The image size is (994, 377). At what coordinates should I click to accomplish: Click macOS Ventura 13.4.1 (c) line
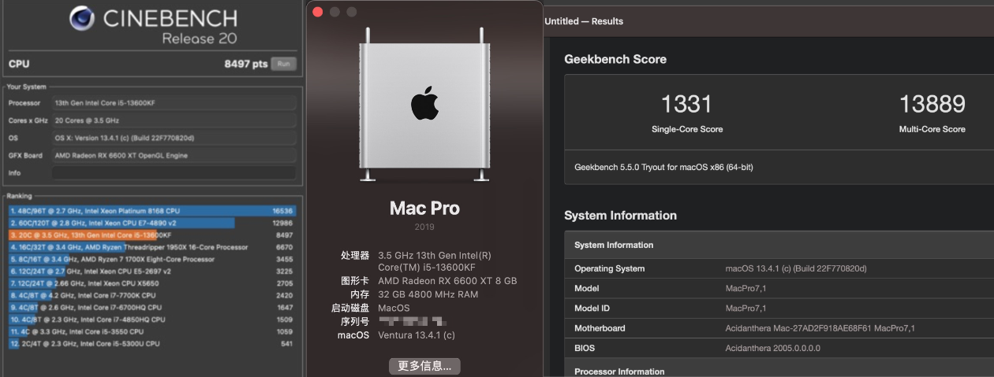tap(417, 335)
